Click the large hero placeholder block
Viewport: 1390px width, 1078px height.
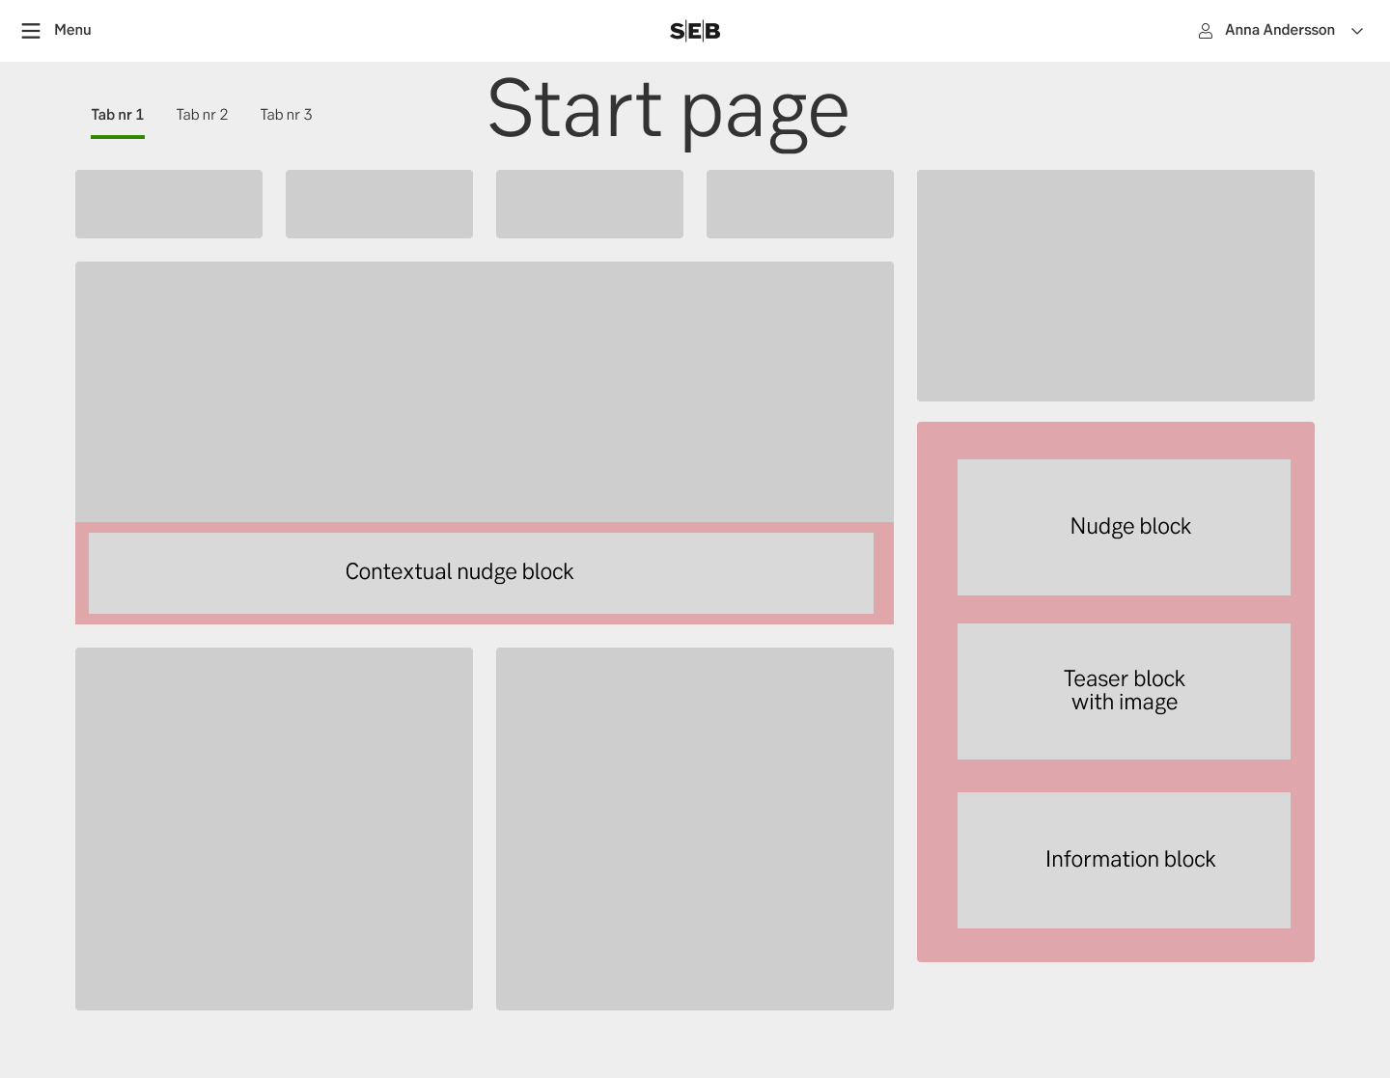tap(484, 391)
